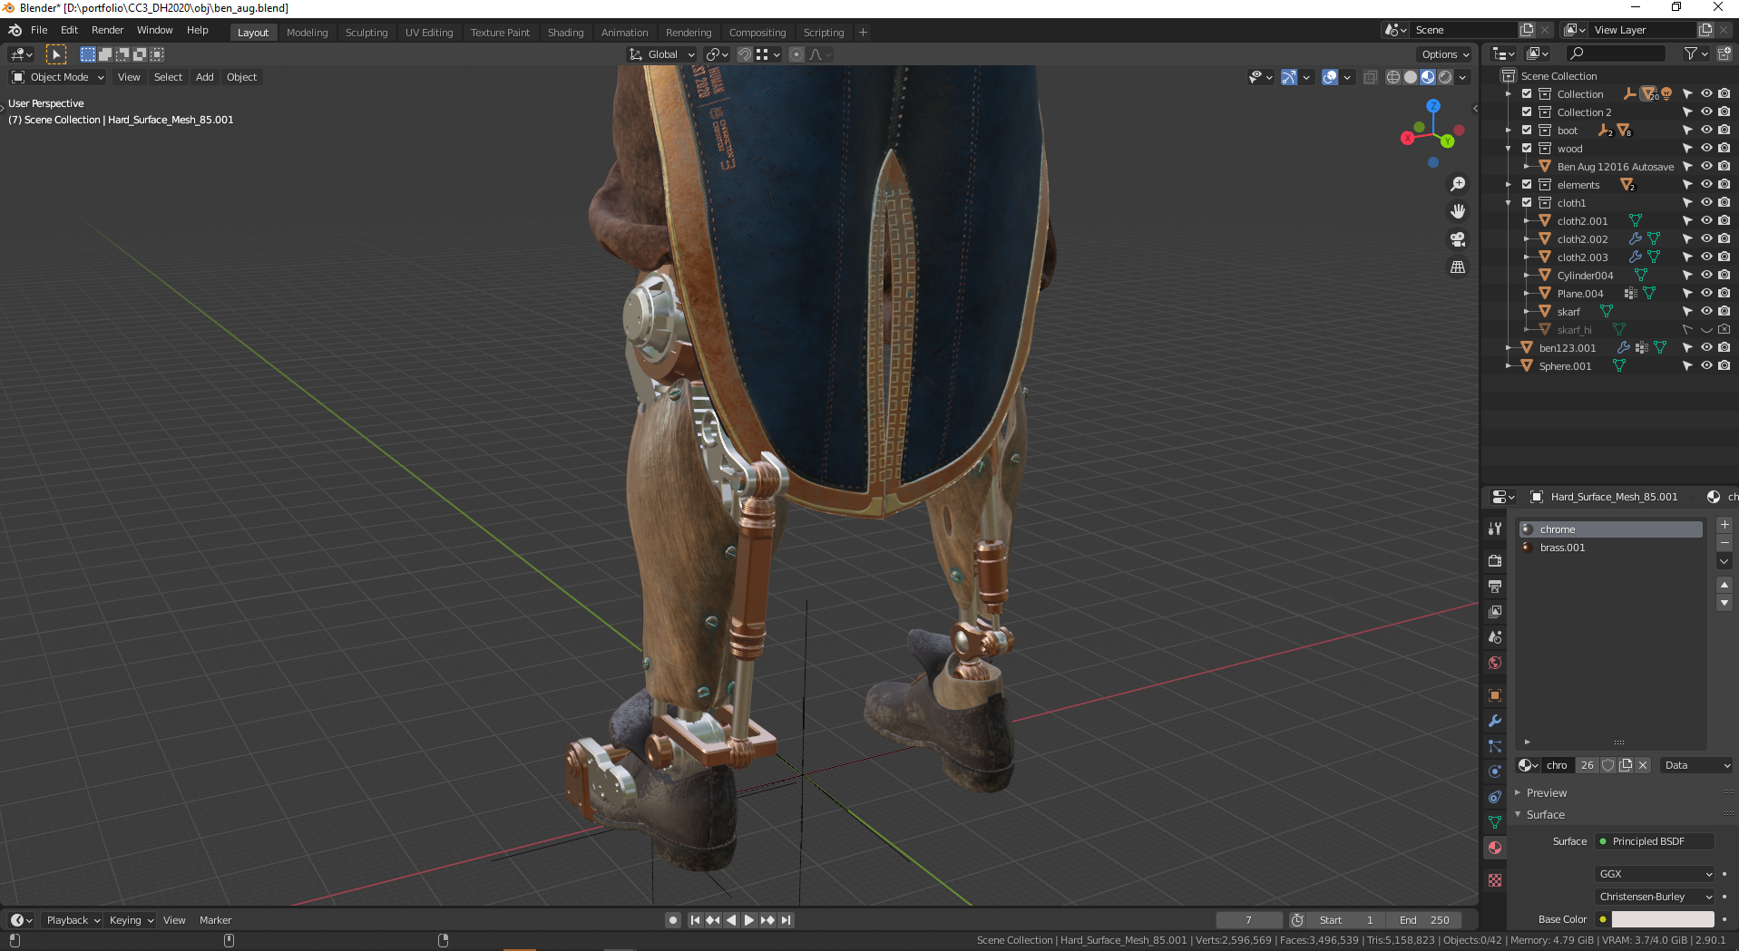Open the viewport Add menu

click(205, 77)
